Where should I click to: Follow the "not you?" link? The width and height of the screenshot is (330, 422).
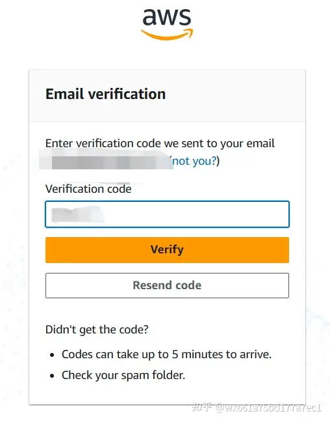point(194,162)
